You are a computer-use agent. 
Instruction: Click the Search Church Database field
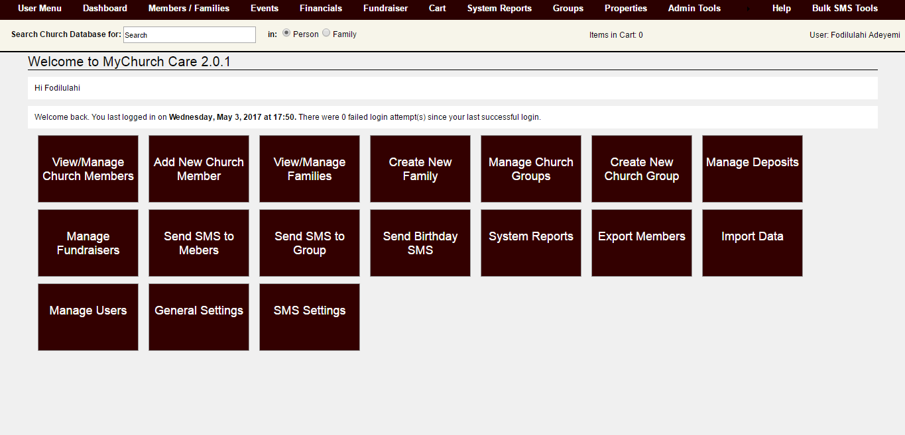click(190, 35)
